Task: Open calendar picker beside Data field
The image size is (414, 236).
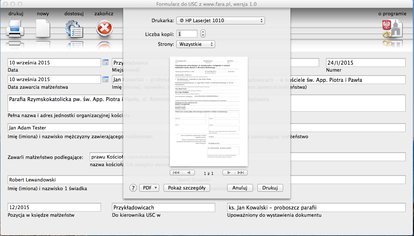Action: point(105,63)
